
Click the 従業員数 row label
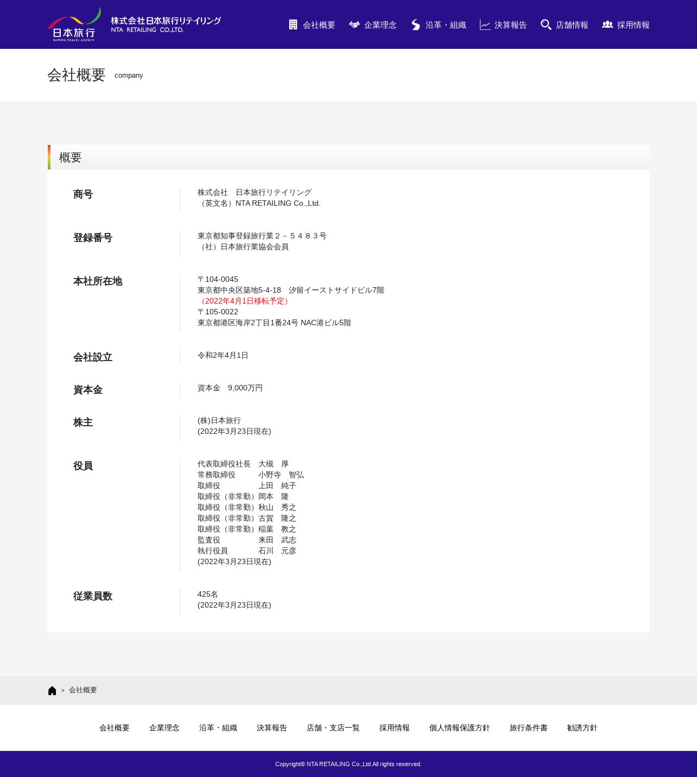point(93,596)
